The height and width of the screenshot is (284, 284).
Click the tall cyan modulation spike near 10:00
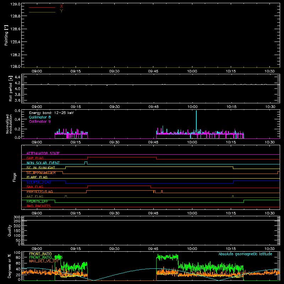[196, 121]
